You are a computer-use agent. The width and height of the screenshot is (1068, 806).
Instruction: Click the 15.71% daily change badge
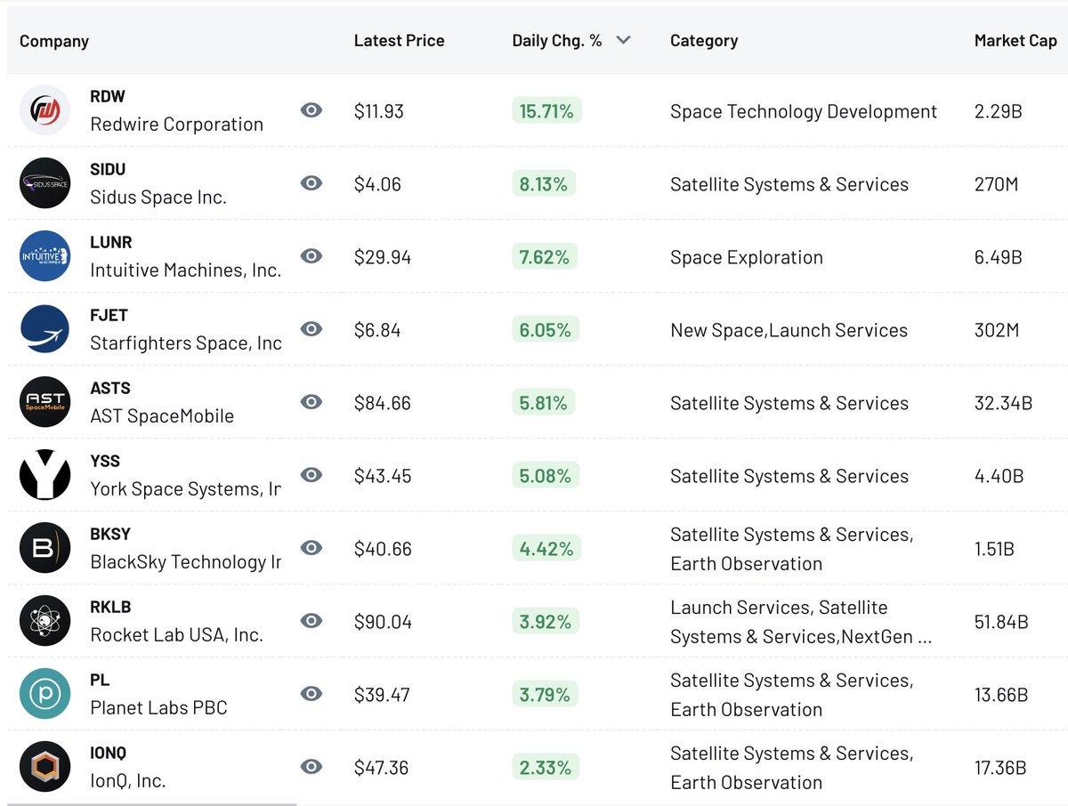click(x=546, y=110)
